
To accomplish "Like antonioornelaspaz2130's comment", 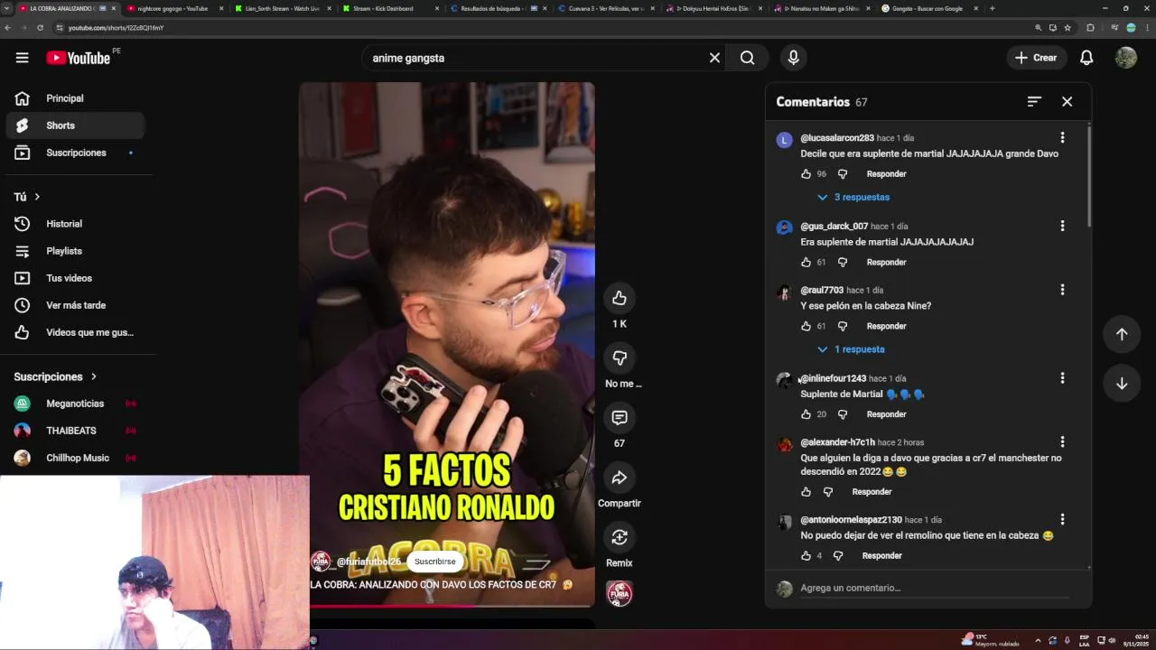I will point(806,556).
